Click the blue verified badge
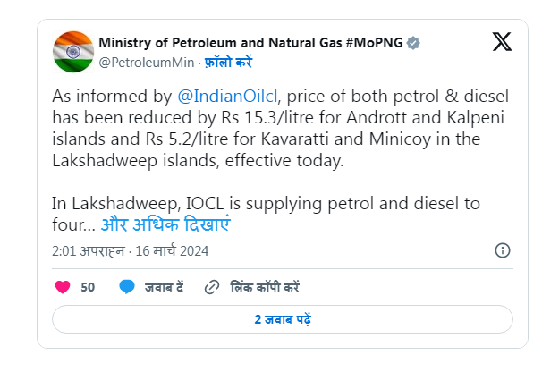559x372 pixels. coord(414,43)
